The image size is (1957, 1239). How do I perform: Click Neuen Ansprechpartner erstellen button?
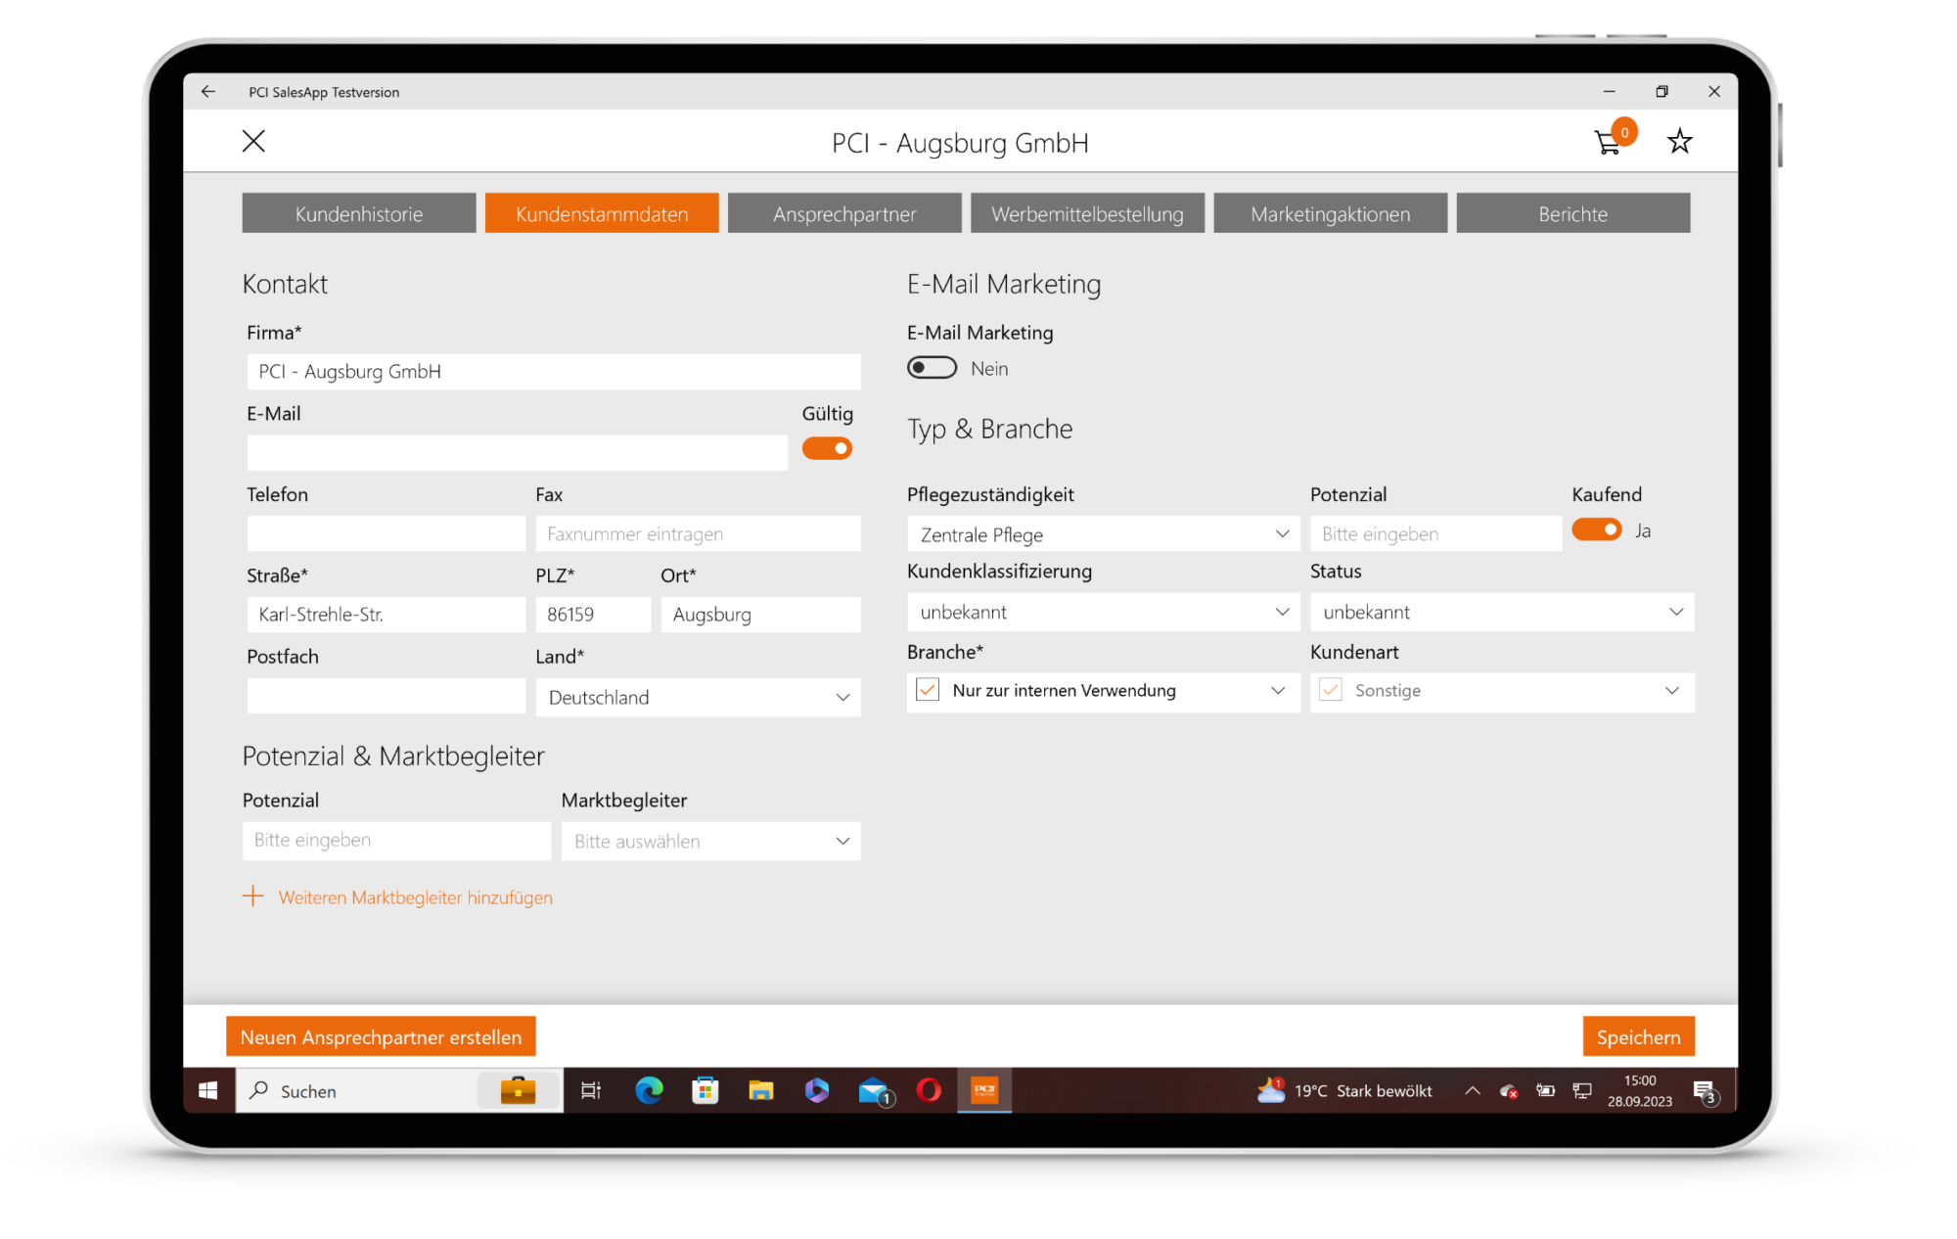pyautogui.click(x=381, y=1036)
